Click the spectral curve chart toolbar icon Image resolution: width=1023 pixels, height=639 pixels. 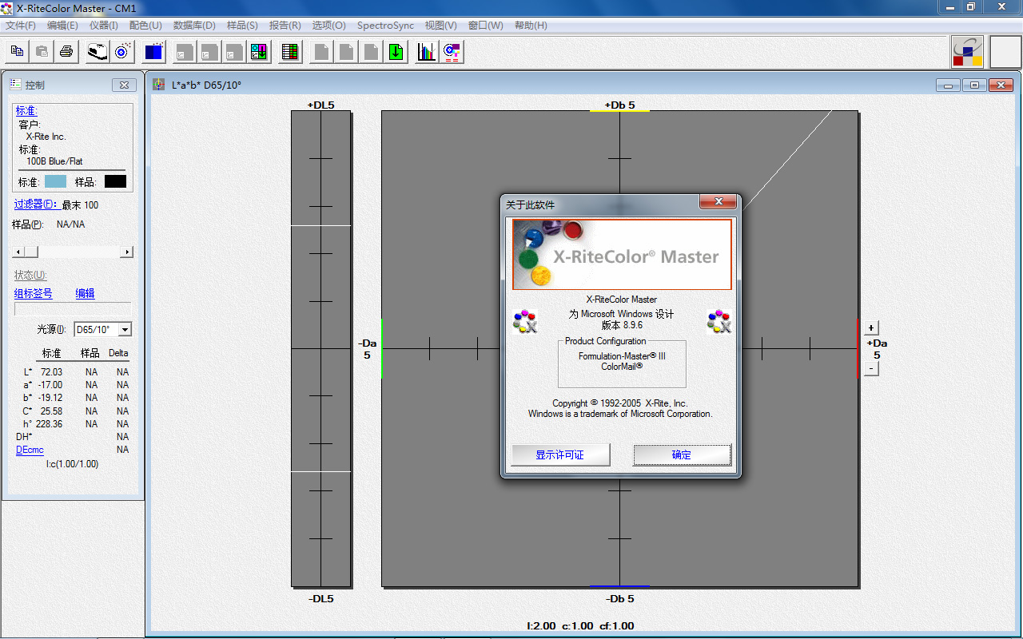[427, 52]
